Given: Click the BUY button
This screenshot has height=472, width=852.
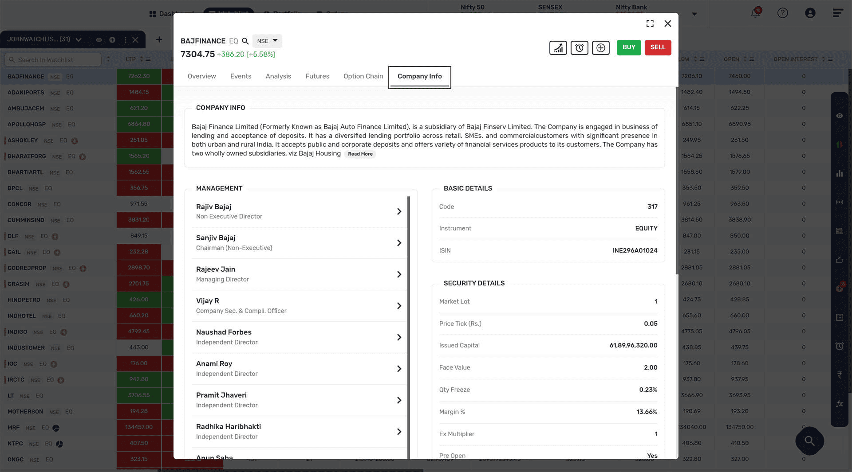Looking at the screenshot, I should (629, 47).
